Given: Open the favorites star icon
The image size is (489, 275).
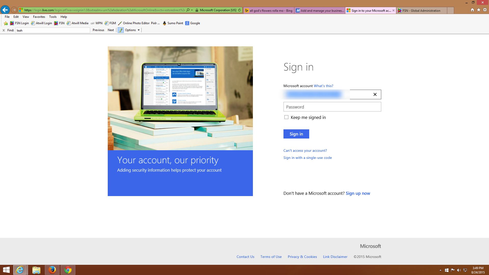Looking at the screenshot, I should (479, 10).
